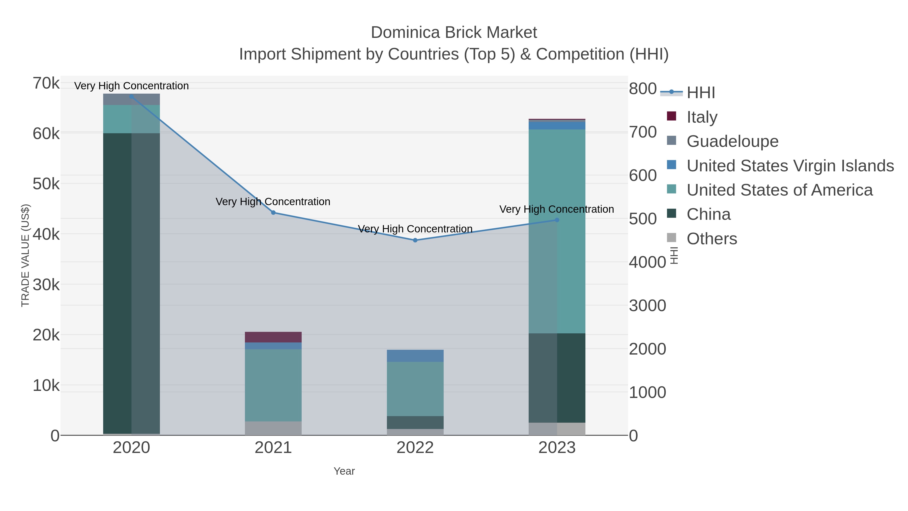Click the 'Very High Concentration' label above 2020
The width and height of the screenshot is (908, 511).
click(131, 86)
